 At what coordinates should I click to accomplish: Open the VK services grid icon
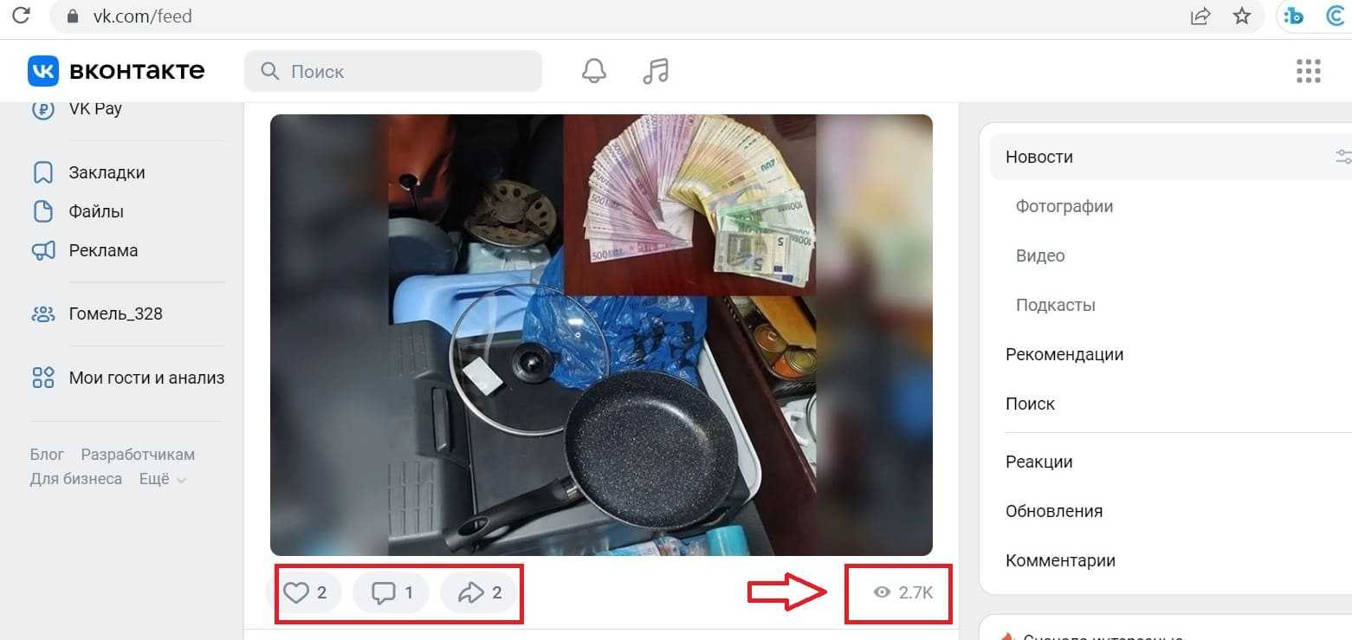(x=1308, y=71)
